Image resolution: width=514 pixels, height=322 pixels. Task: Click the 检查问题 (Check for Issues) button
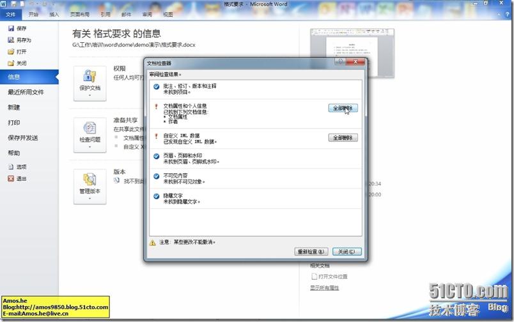pos(90,135)
